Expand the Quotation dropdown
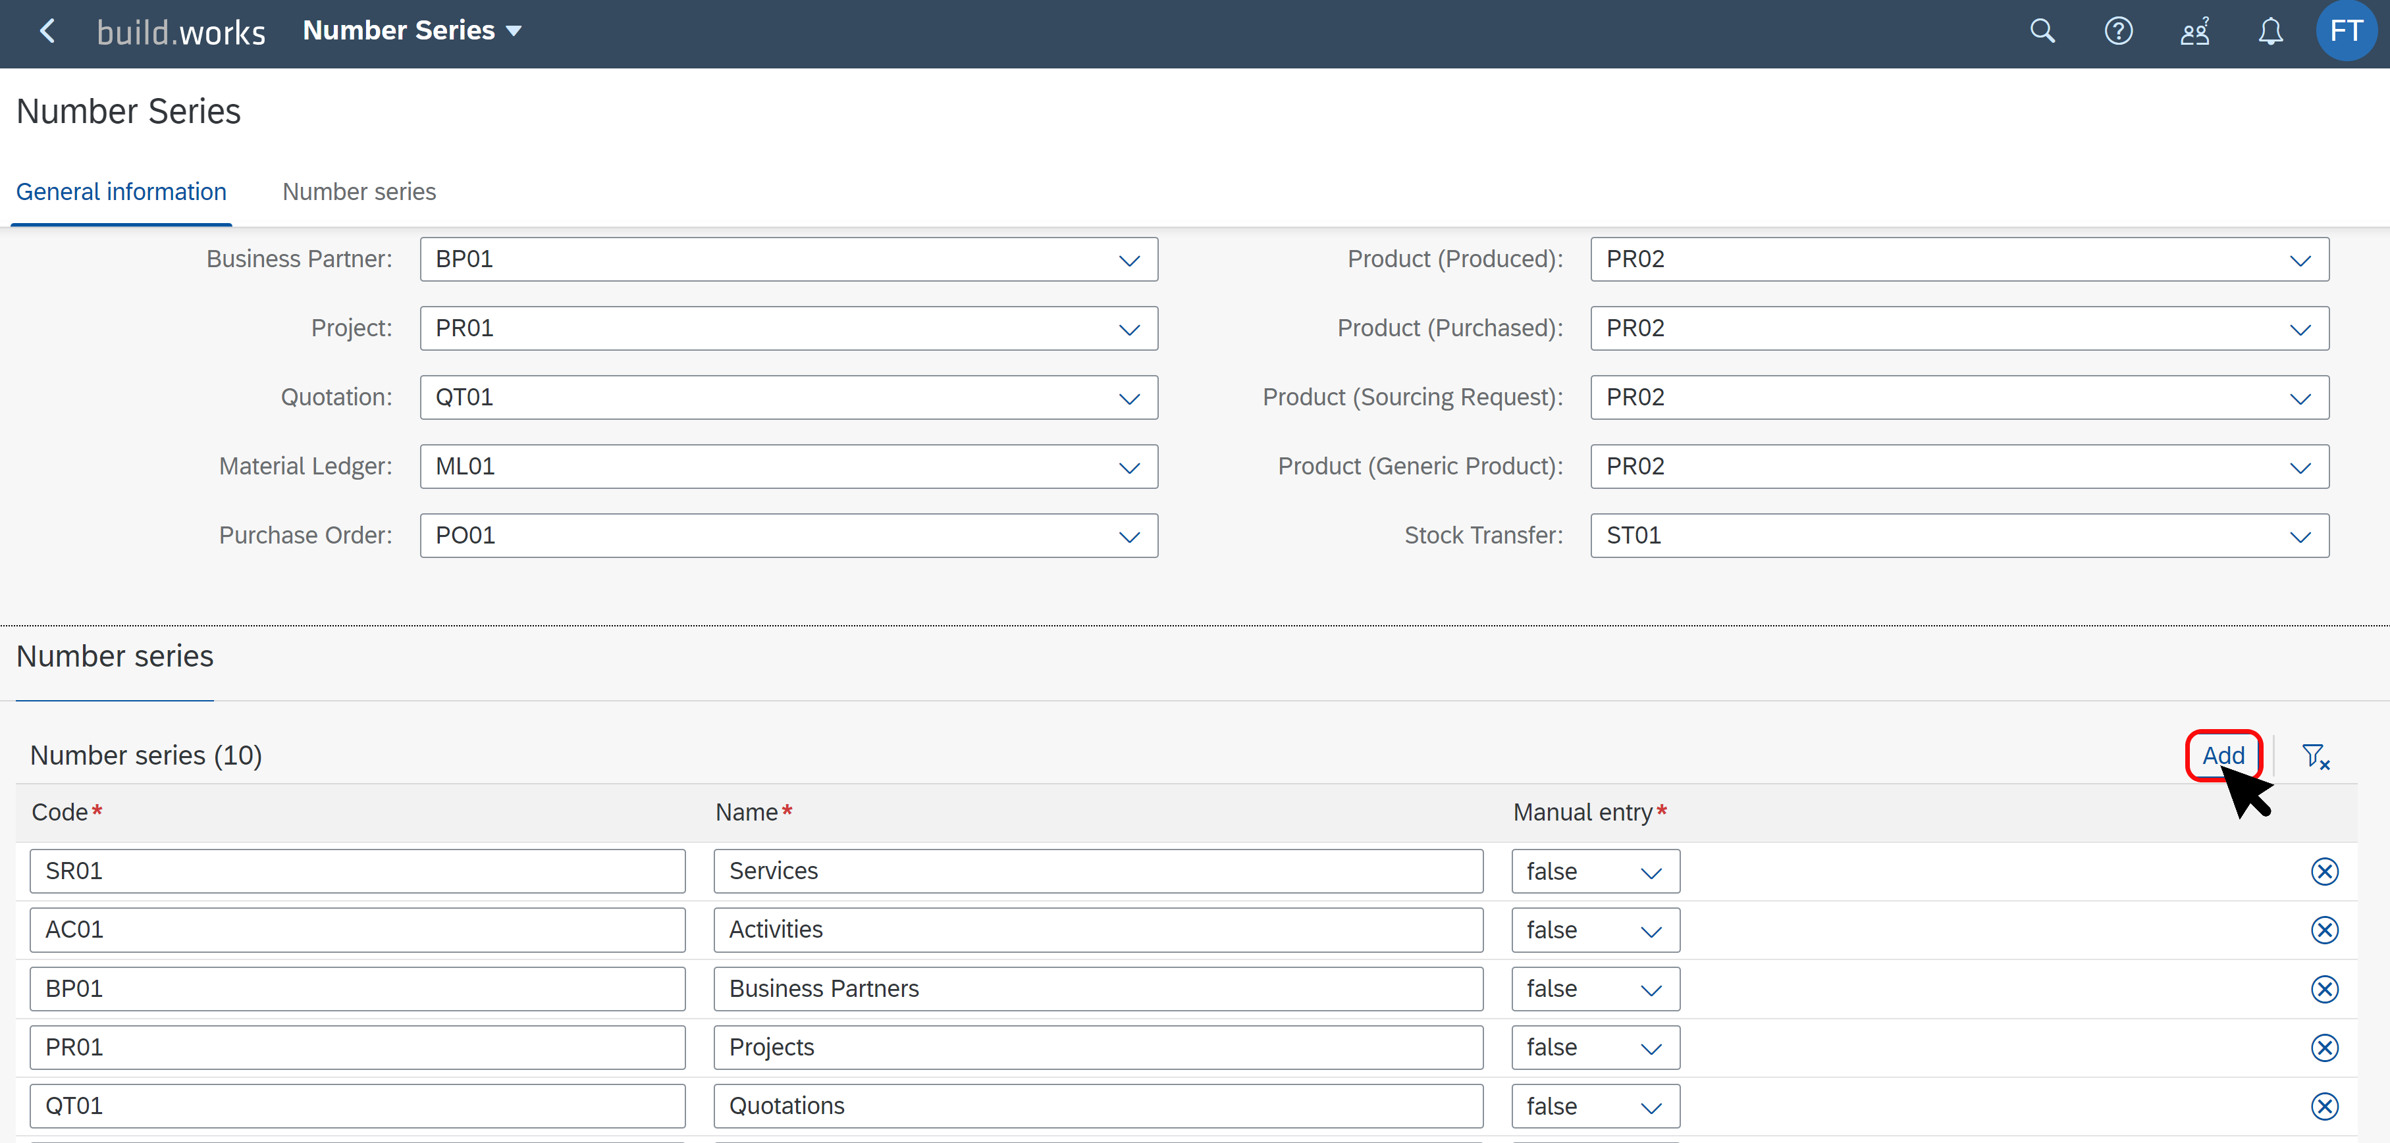Screen dimensions: 2390x1143 (x=1129, y=399)
